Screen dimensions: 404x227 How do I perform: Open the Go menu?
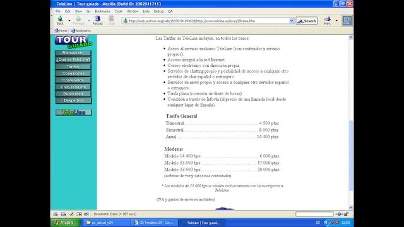tap(88, 11)
